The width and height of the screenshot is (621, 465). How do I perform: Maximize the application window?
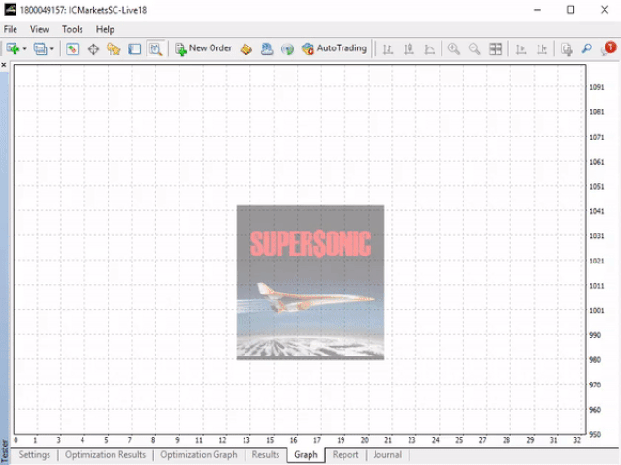[571, 10]
